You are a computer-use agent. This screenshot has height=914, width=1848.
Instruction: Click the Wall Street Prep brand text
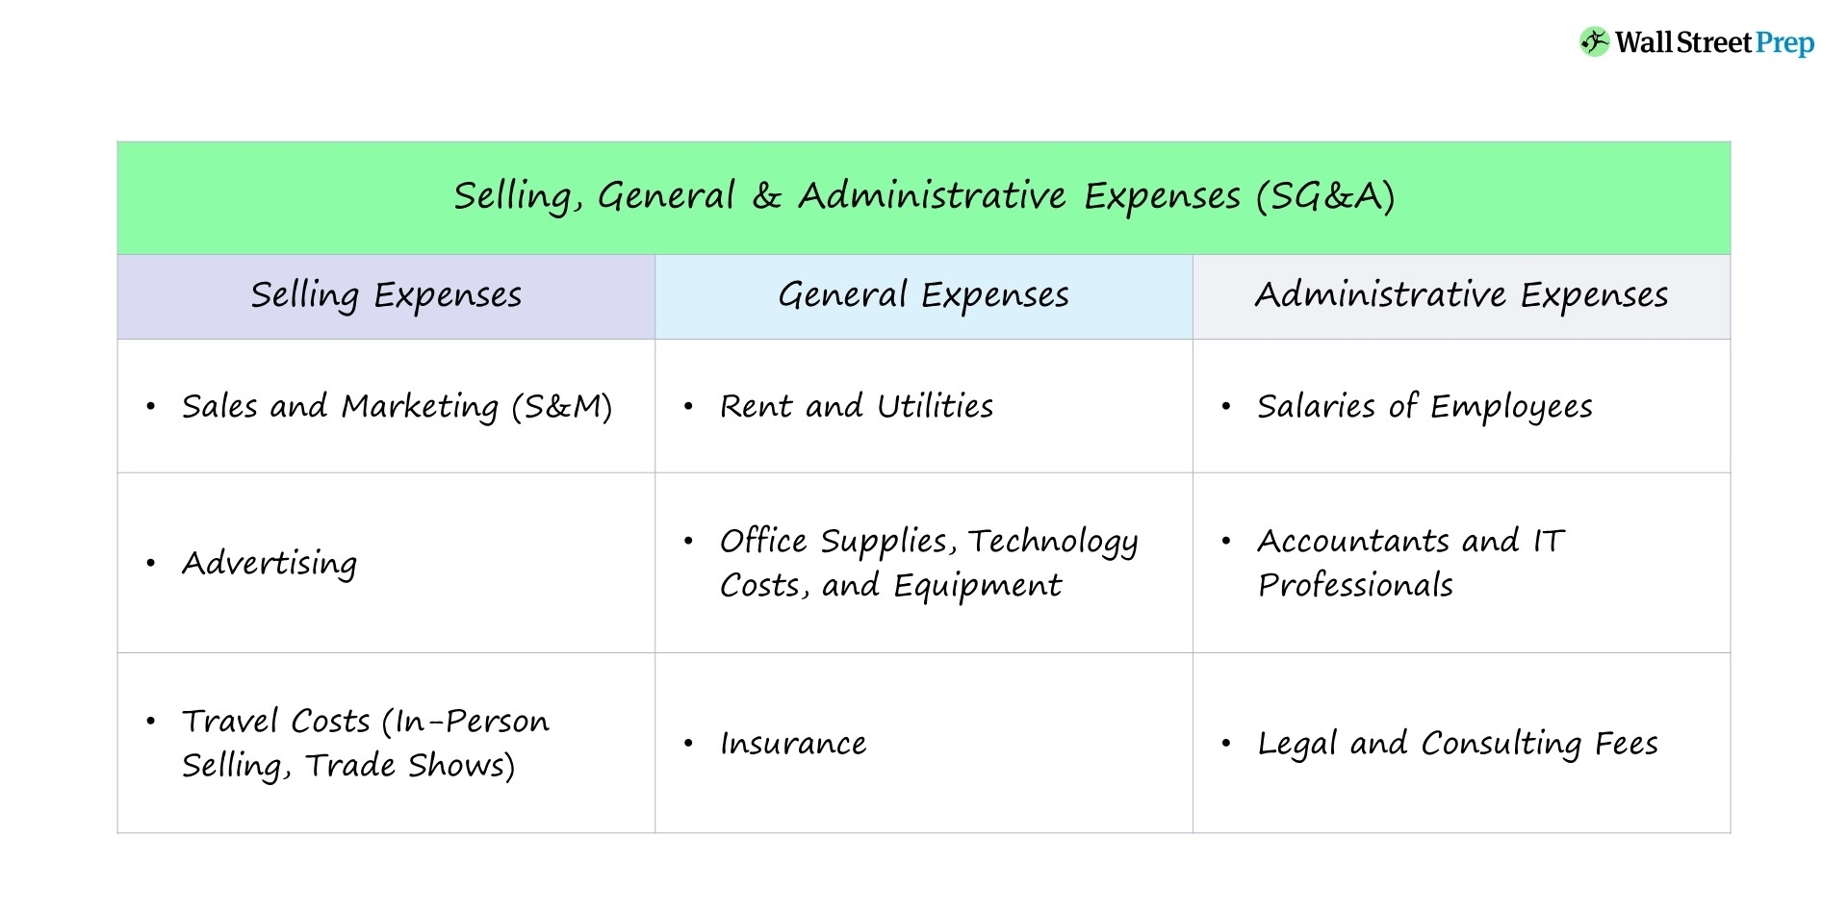(x=1714, y=43)
